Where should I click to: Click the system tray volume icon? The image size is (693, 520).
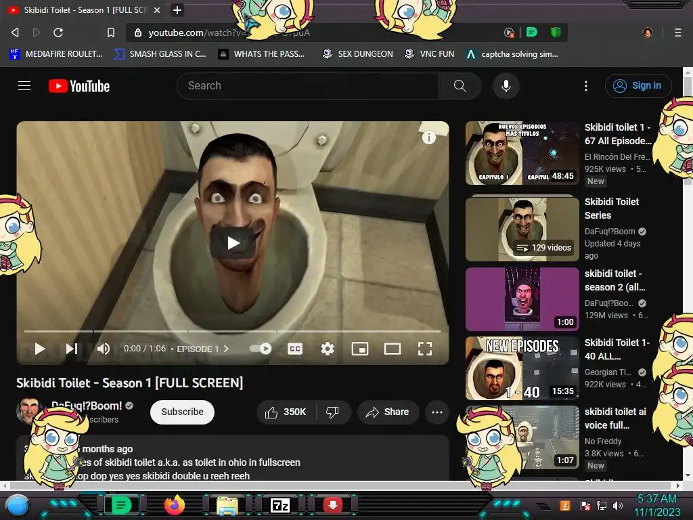click(618, 505)
